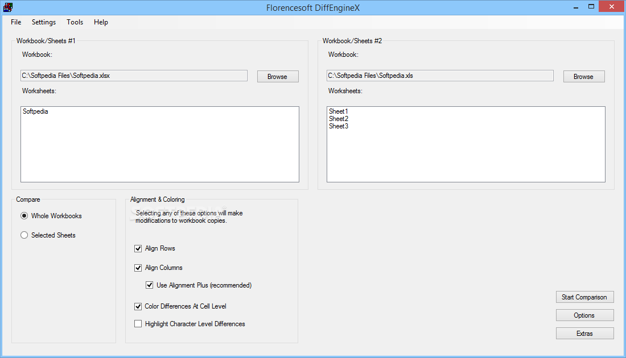This screenshot has height=358, width=626.
Task: Toggle Color Differences At Cell Level
Action: click(138, 306)
